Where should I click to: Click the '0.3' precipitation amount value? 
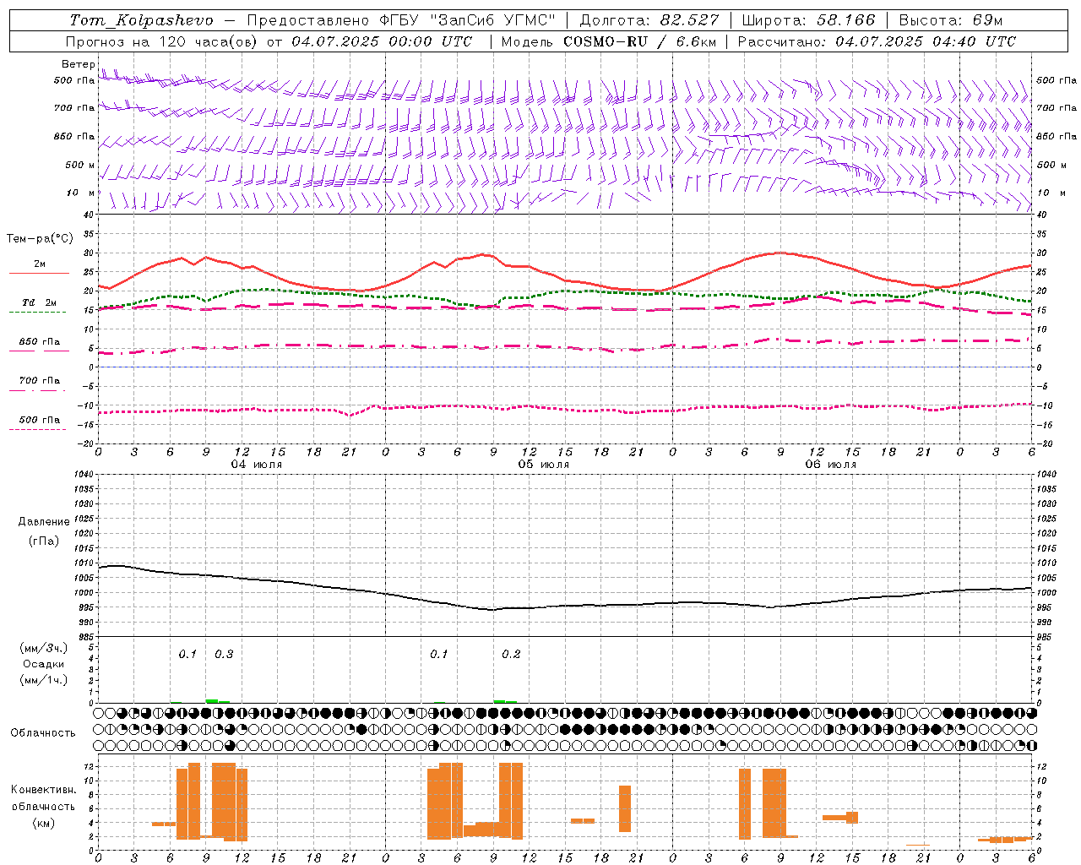224,655
